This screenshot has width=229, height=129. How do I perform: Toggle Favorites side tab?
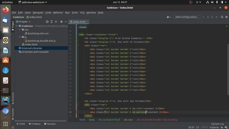[13, 114]
